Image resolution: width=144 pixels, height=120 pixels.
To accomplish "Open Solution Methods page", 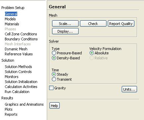I will [18, 67].
